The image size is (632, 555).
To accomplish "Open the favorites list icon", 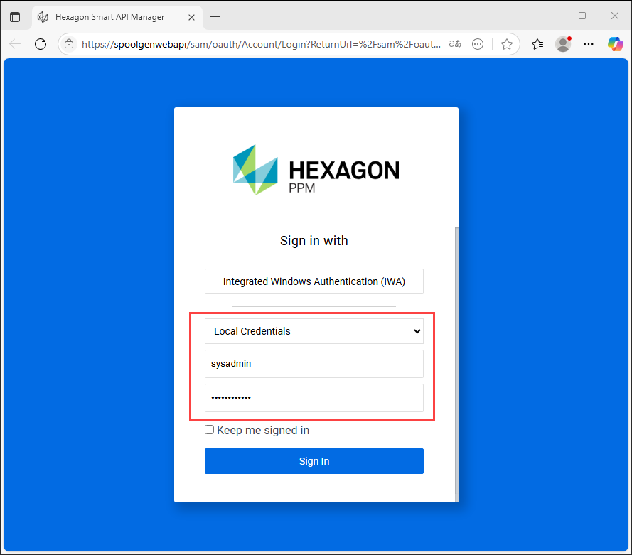I will click(x=537, y=44).
